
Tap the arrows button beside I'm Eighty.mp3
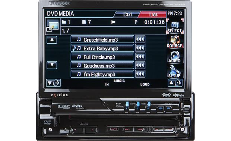tap(140, 74)
